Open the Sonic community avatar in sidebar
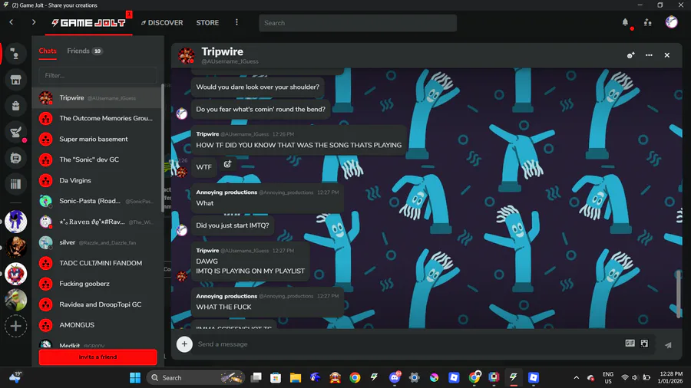Viewport: 691px width, 388px height. pos(15,222)
